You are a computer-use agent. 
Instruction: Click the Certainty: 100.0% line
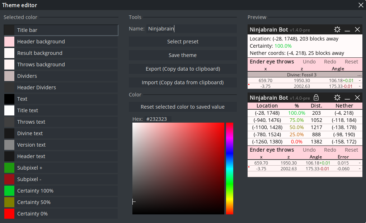coord(271,46)
